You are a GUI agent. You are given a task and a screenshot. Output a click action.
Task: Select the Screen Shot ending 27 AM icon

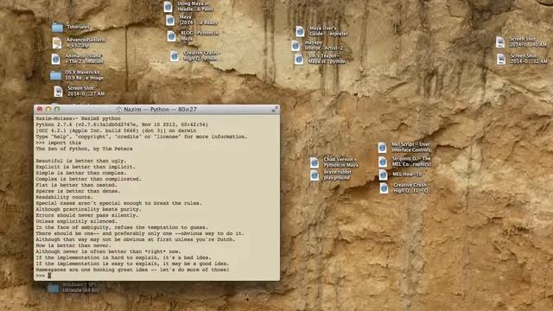pyautogui.click(x=58, y=91)
